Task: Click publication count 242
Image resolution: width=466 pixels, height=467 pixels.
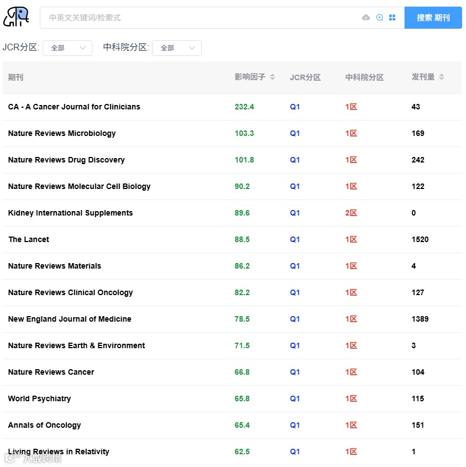Action: (418, 160)
